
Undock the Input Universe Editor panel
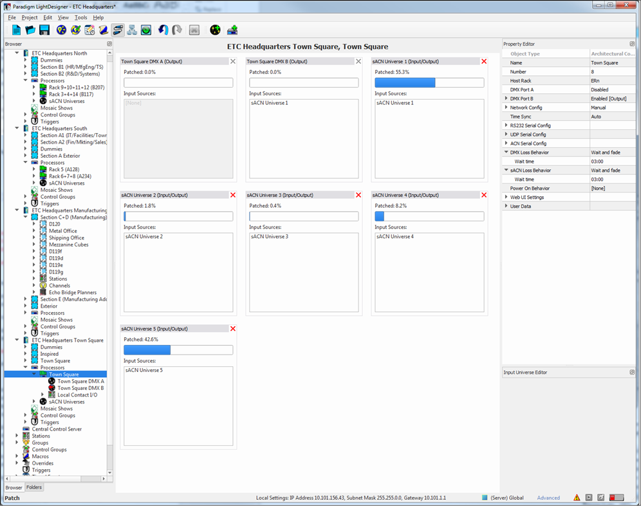pyautogui.click(x=632, y=372)
